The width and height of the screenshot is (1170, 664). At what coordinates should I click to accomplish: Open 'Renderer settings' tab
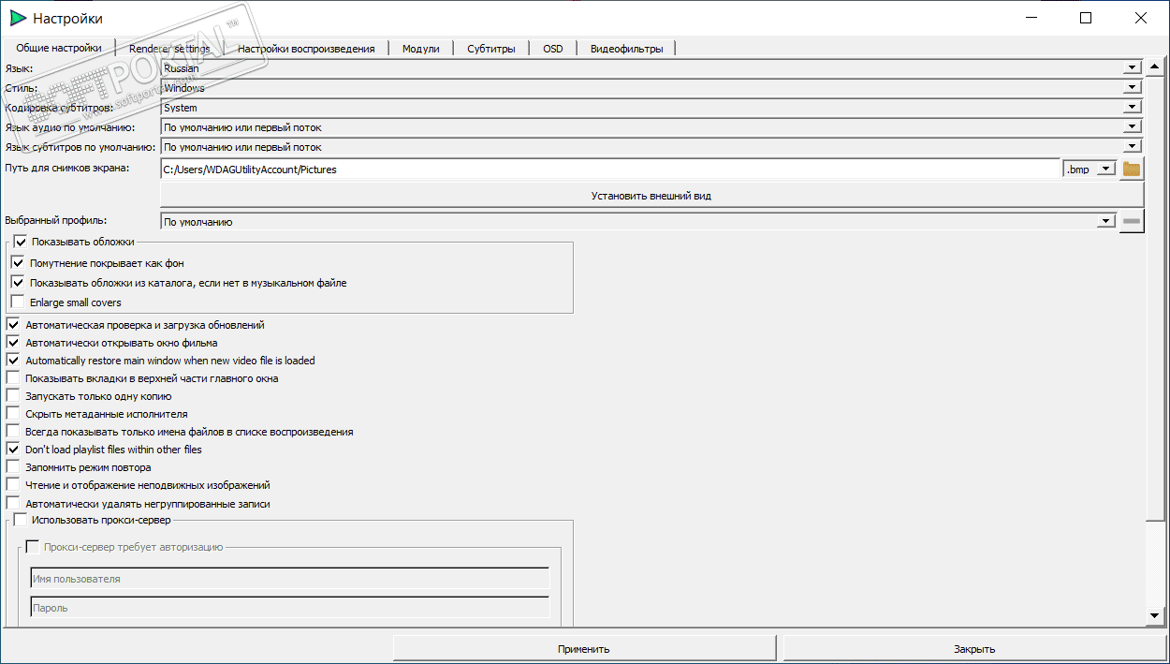(169, 49)
